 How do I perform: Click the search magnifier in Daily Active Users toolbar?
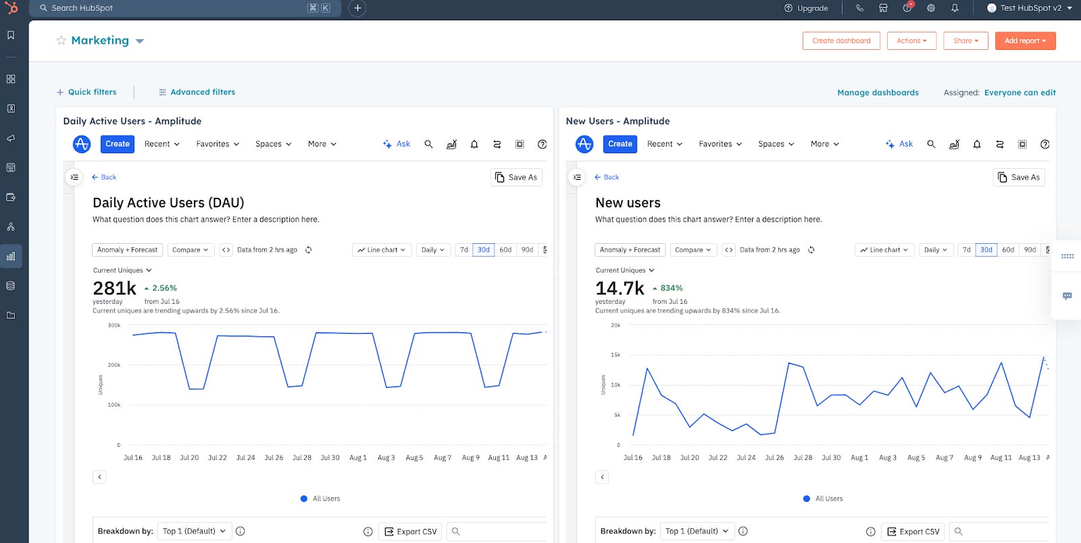[x=428, y=144]
